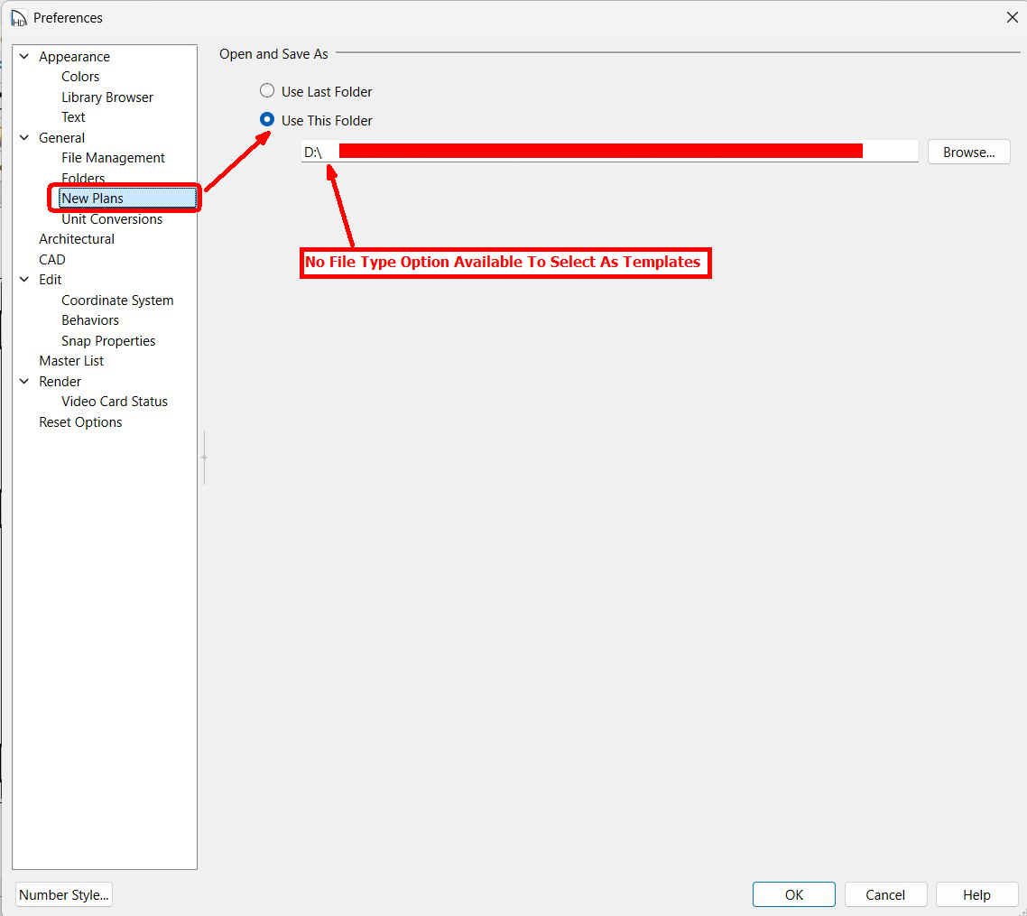Select the Architectural category
Image resolution: width=1027 pixels, height=916 pixels.
tap(77, 239)
